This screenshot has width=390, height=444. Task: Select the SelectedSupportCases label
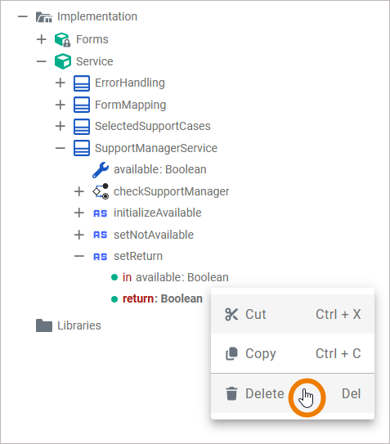pos(153,126)
